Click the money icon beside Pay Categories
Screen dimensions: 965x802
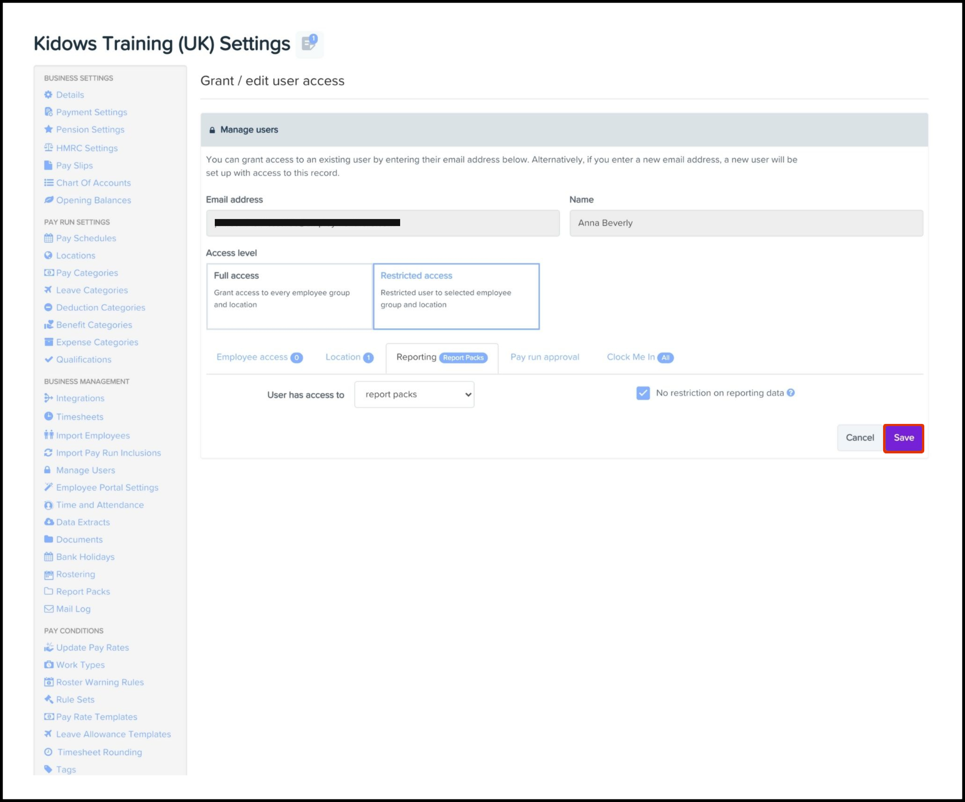49,272
